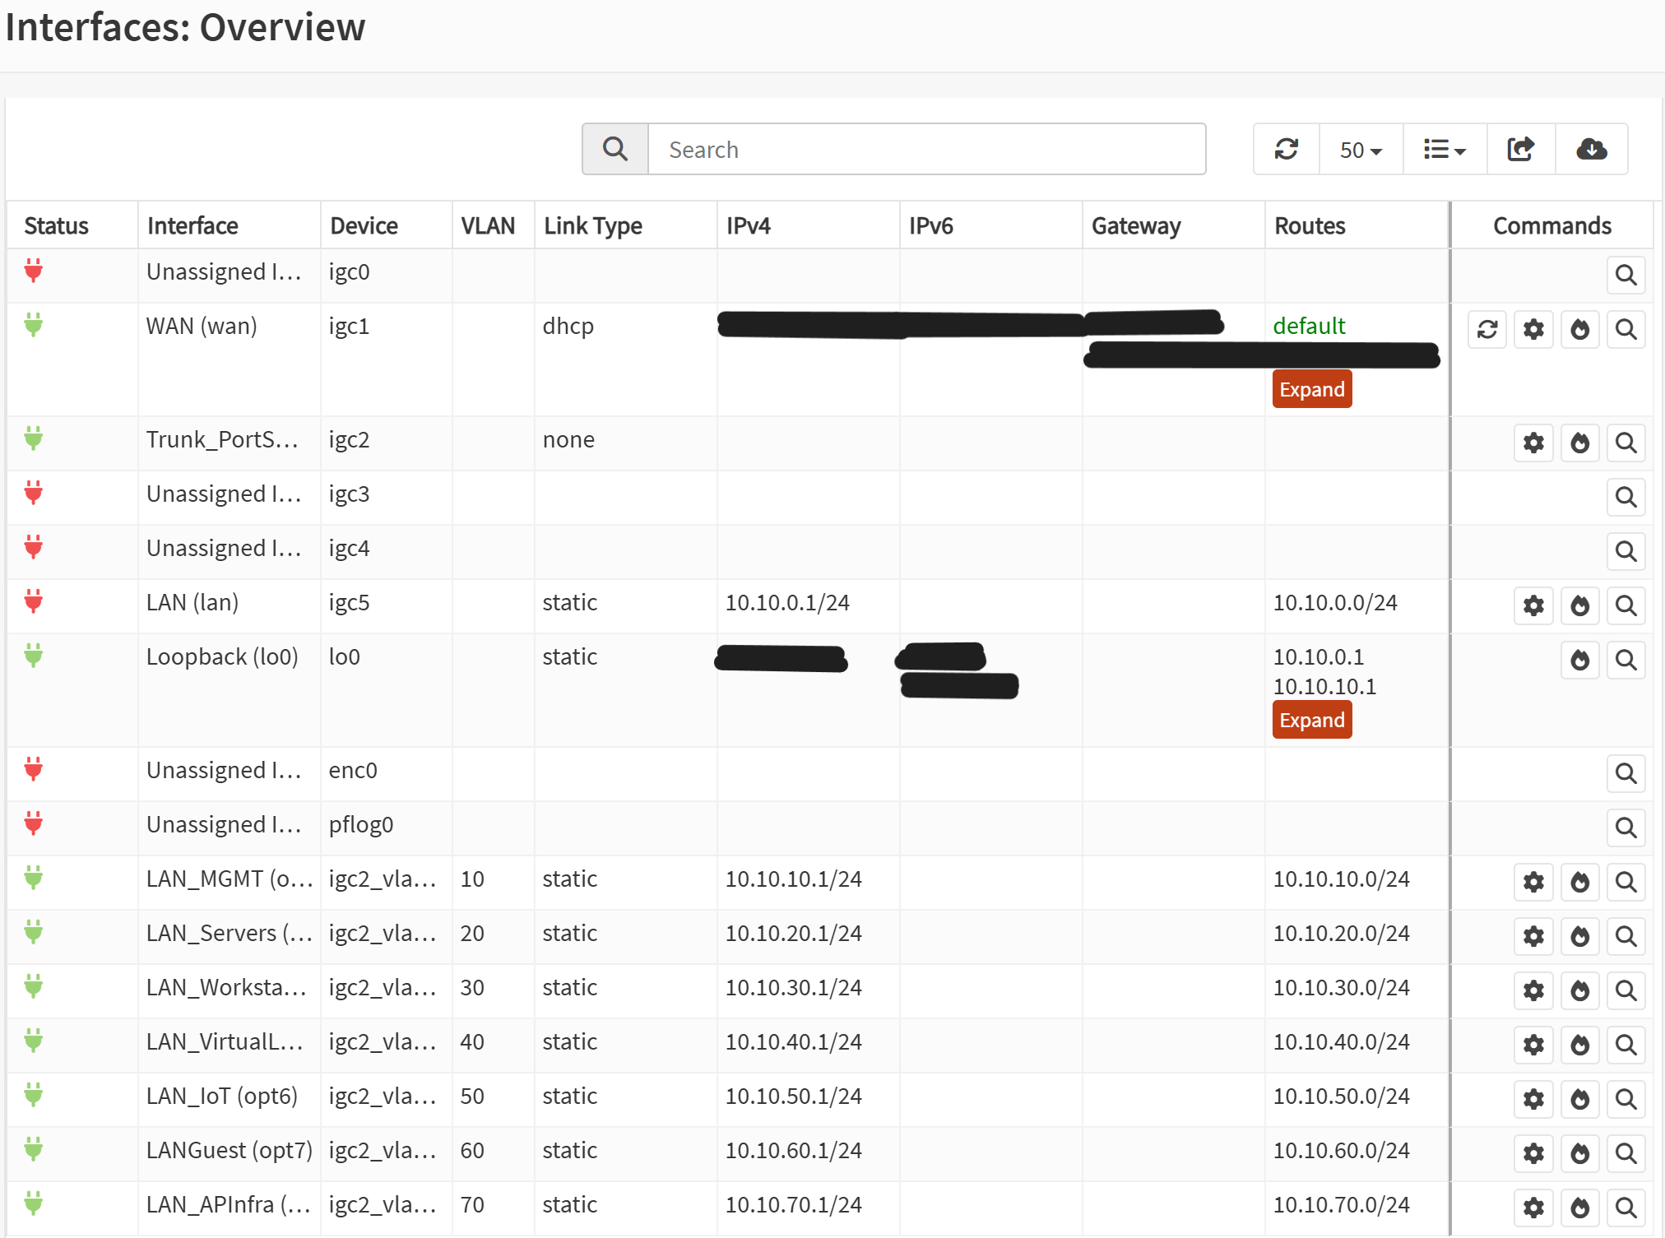Screen dimensions: 1665x1238
Task: Open WAN interface settings via gear icon
Action: pos(1533,330)
